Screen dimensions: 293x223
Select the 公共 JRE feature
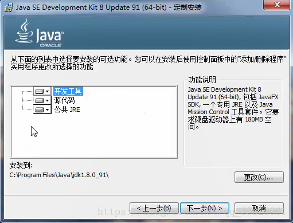point(67,109)
